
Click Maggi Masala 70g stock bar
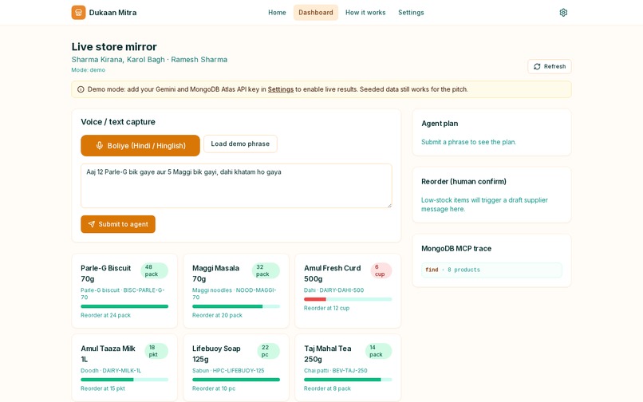click(236, 306)
